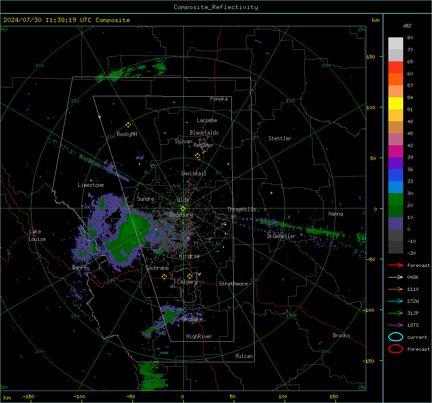The width and height of the screenshot is (432, 403).
Task: Click the Olds town label
Action: (x=183, y=200)
